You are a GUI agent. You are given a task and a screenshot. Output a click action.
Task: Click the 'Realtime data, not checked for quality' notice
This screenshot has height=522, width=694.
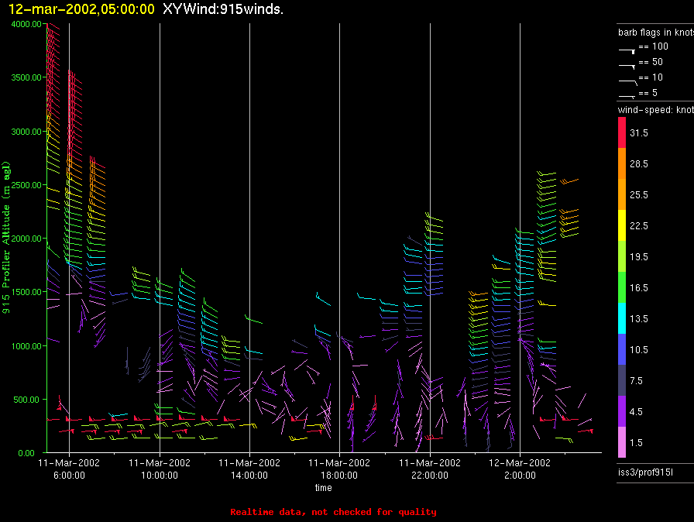[x=333, y=512]
